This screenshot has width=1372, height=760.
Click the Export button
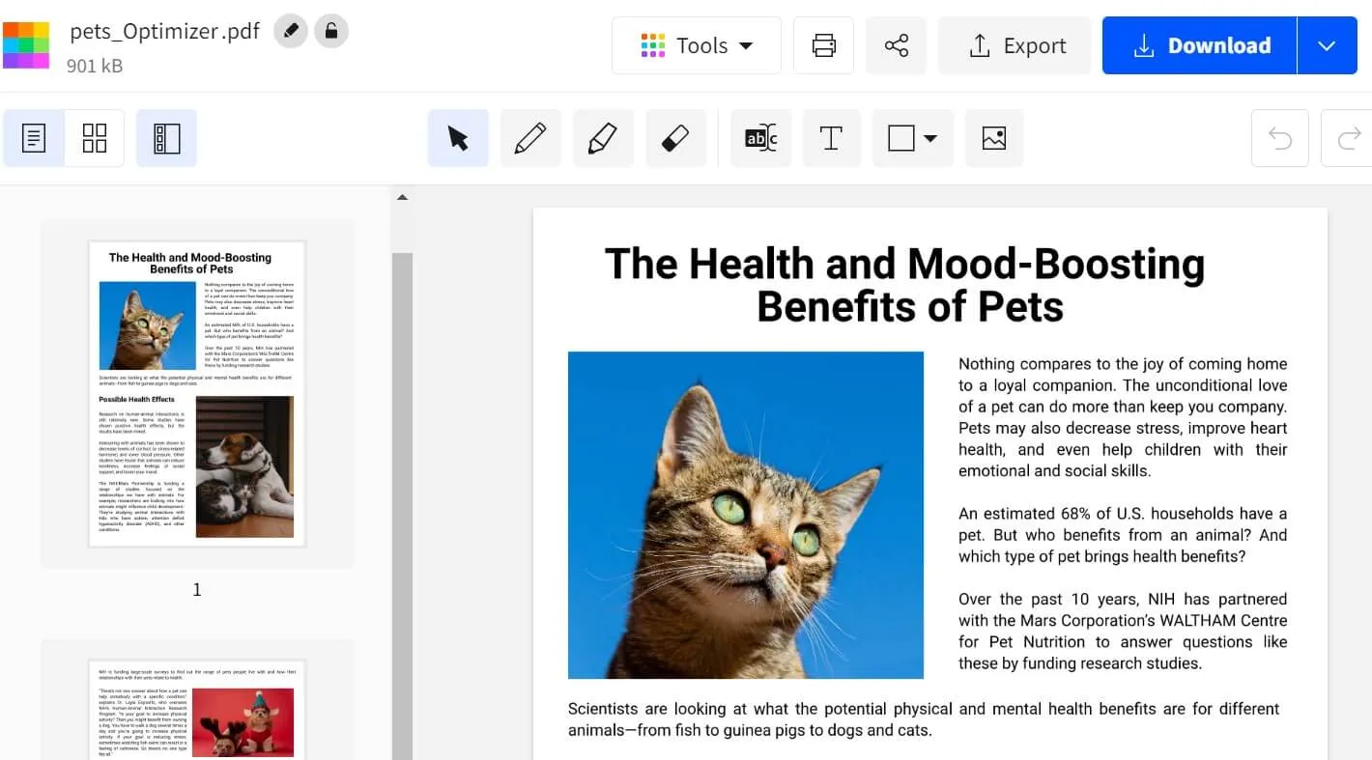(1014, 45)
